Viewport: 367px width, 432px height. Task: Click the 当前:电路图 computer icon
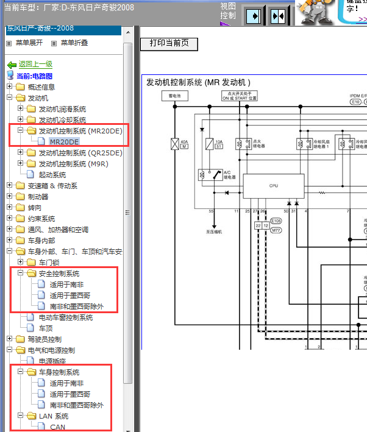click(x=10, y=75)
